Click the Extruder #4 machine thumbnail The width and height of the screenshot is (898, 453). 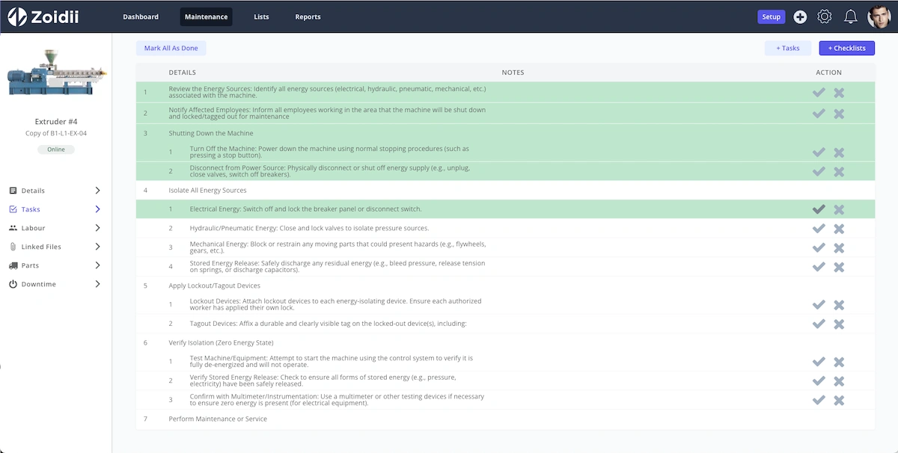click(56, 73)
